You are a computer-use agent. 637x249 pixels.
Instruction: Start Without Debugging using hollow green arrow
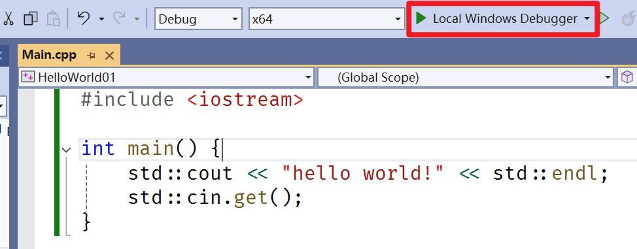604,19
